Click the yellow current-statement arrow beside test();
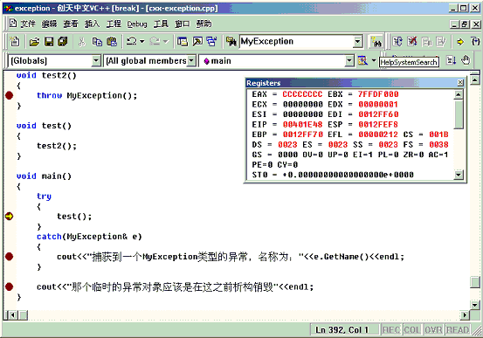Viewport: 483px width, 338px height. [x=10, y=217]
